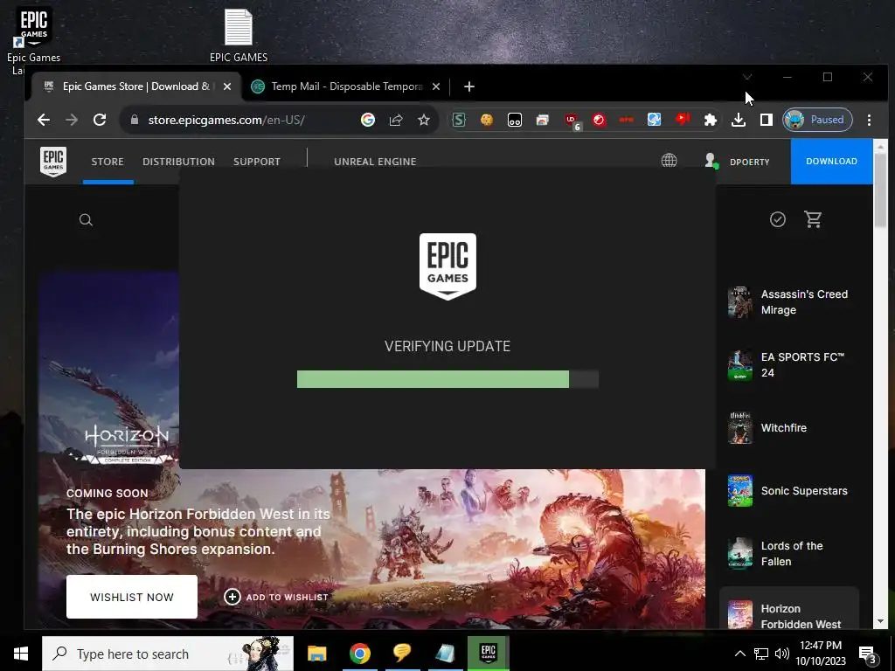Click the notepad taskbar icon
This screenshot has width=895, height=671.
tap(445, 654)
